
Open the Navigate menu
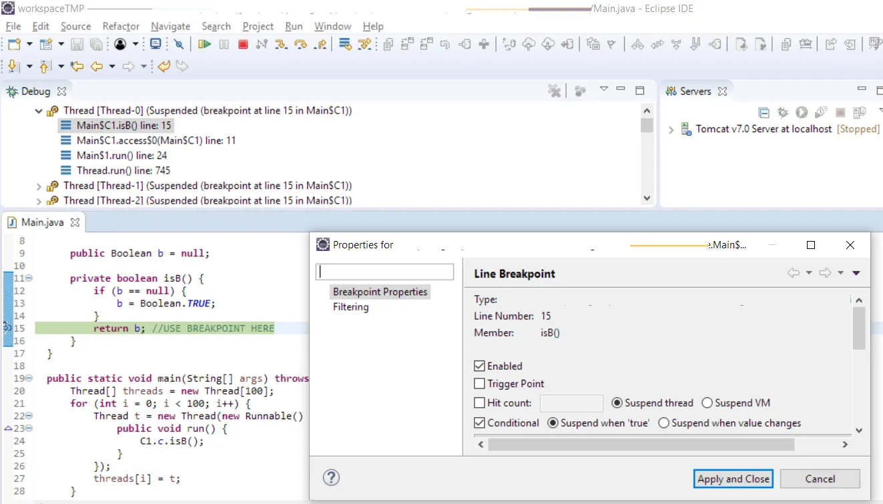click(170, 26)
